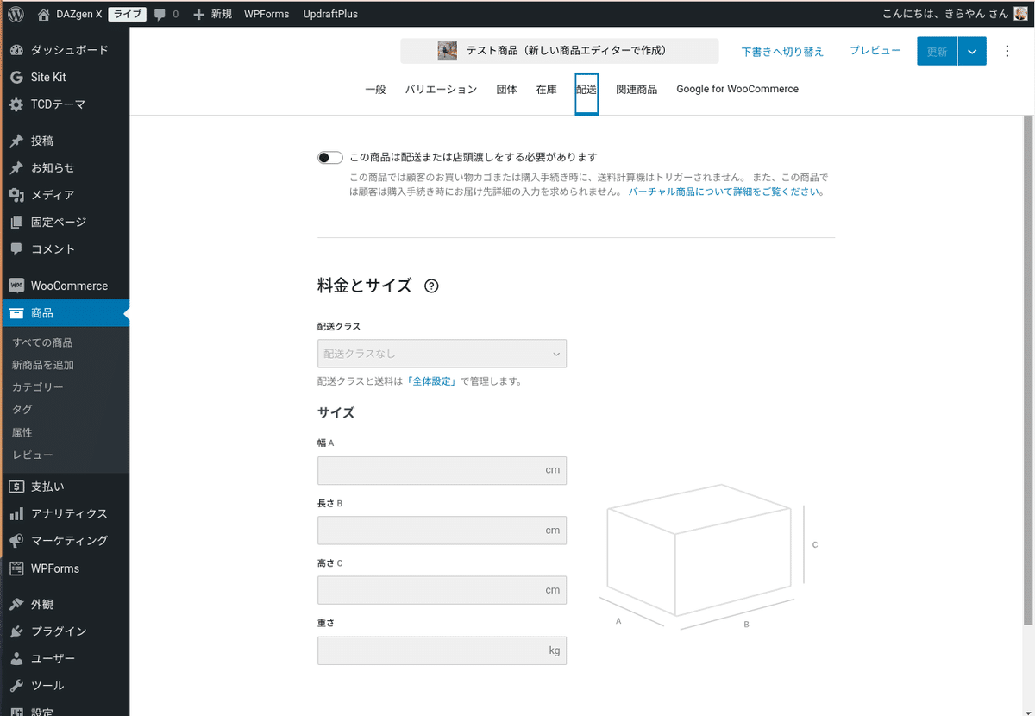The width and height of the screenshot is (1035, 716).
Task: Open UpdraftPlus in the admin bar
Action: tap(330, 14)
